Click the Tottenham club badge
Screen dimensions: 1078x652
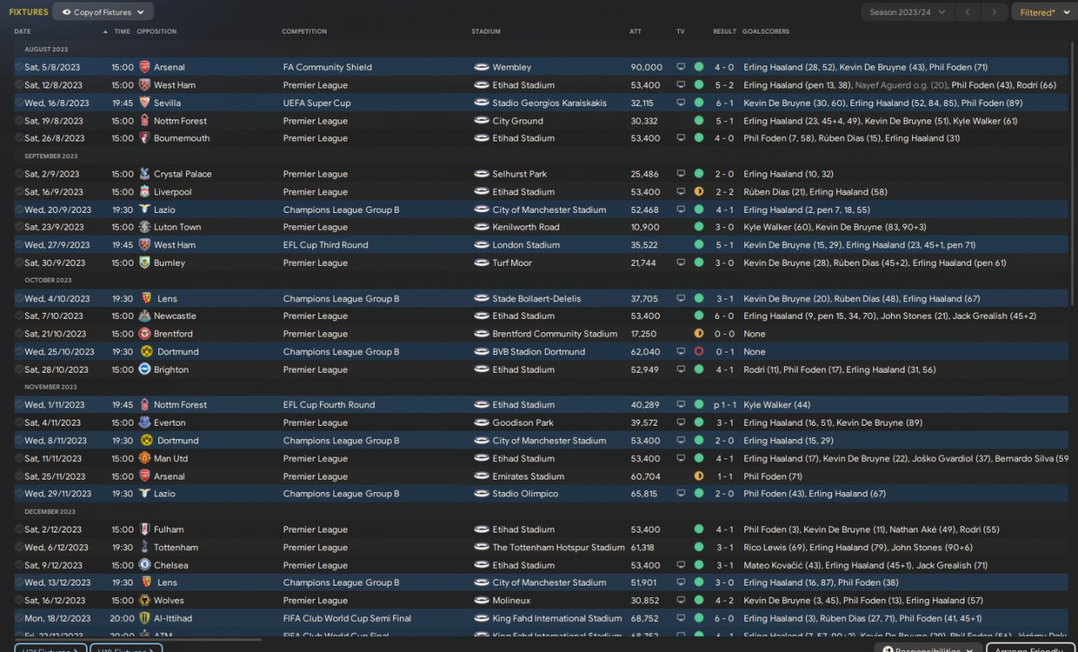pos(144,548)
